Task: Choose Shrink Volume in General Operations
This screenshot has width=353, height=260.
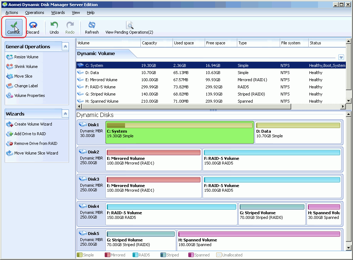Action: click(26, 67)
